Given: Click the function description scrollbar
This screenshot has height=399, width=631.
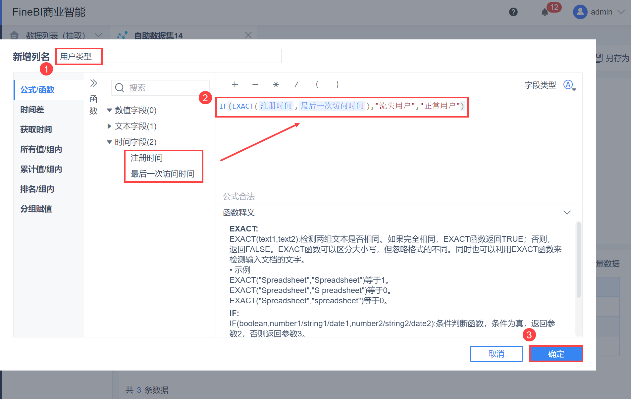Looking at the screenshot, I should [578, 260].
